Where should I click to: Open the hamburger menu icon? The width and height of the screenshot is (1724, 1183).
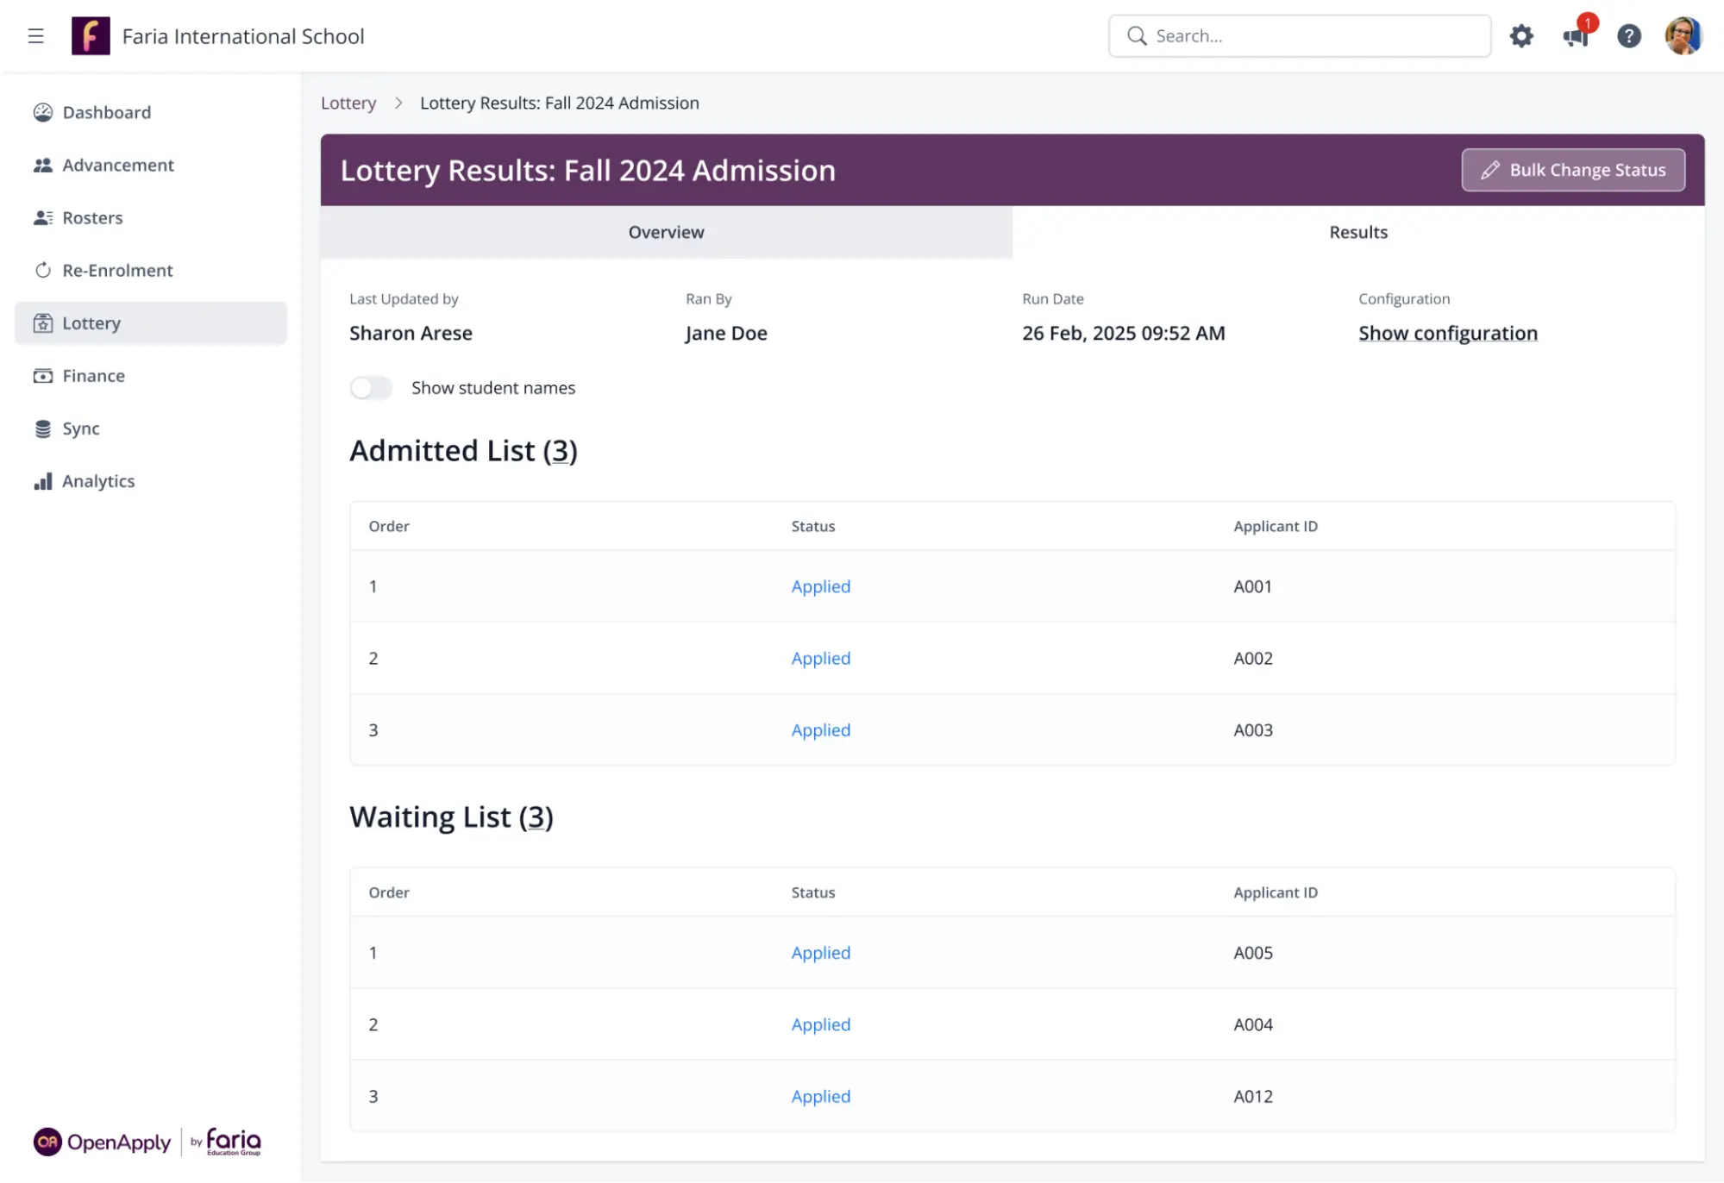pyautogui.click(x=35, y=36)
